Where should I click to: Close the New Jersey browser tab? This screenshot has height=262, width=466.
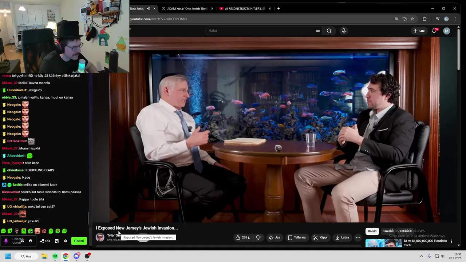pos(154,8)
